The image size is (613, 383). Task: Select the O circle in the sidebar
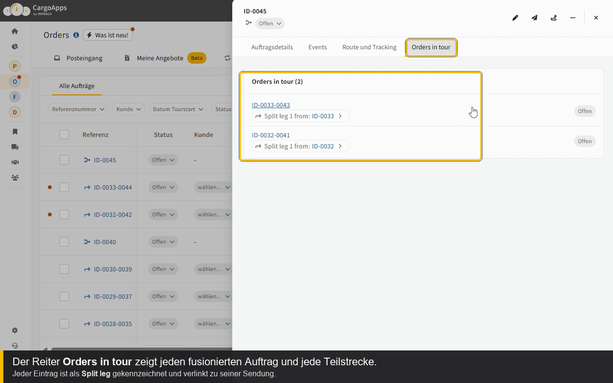coord(15,81)
